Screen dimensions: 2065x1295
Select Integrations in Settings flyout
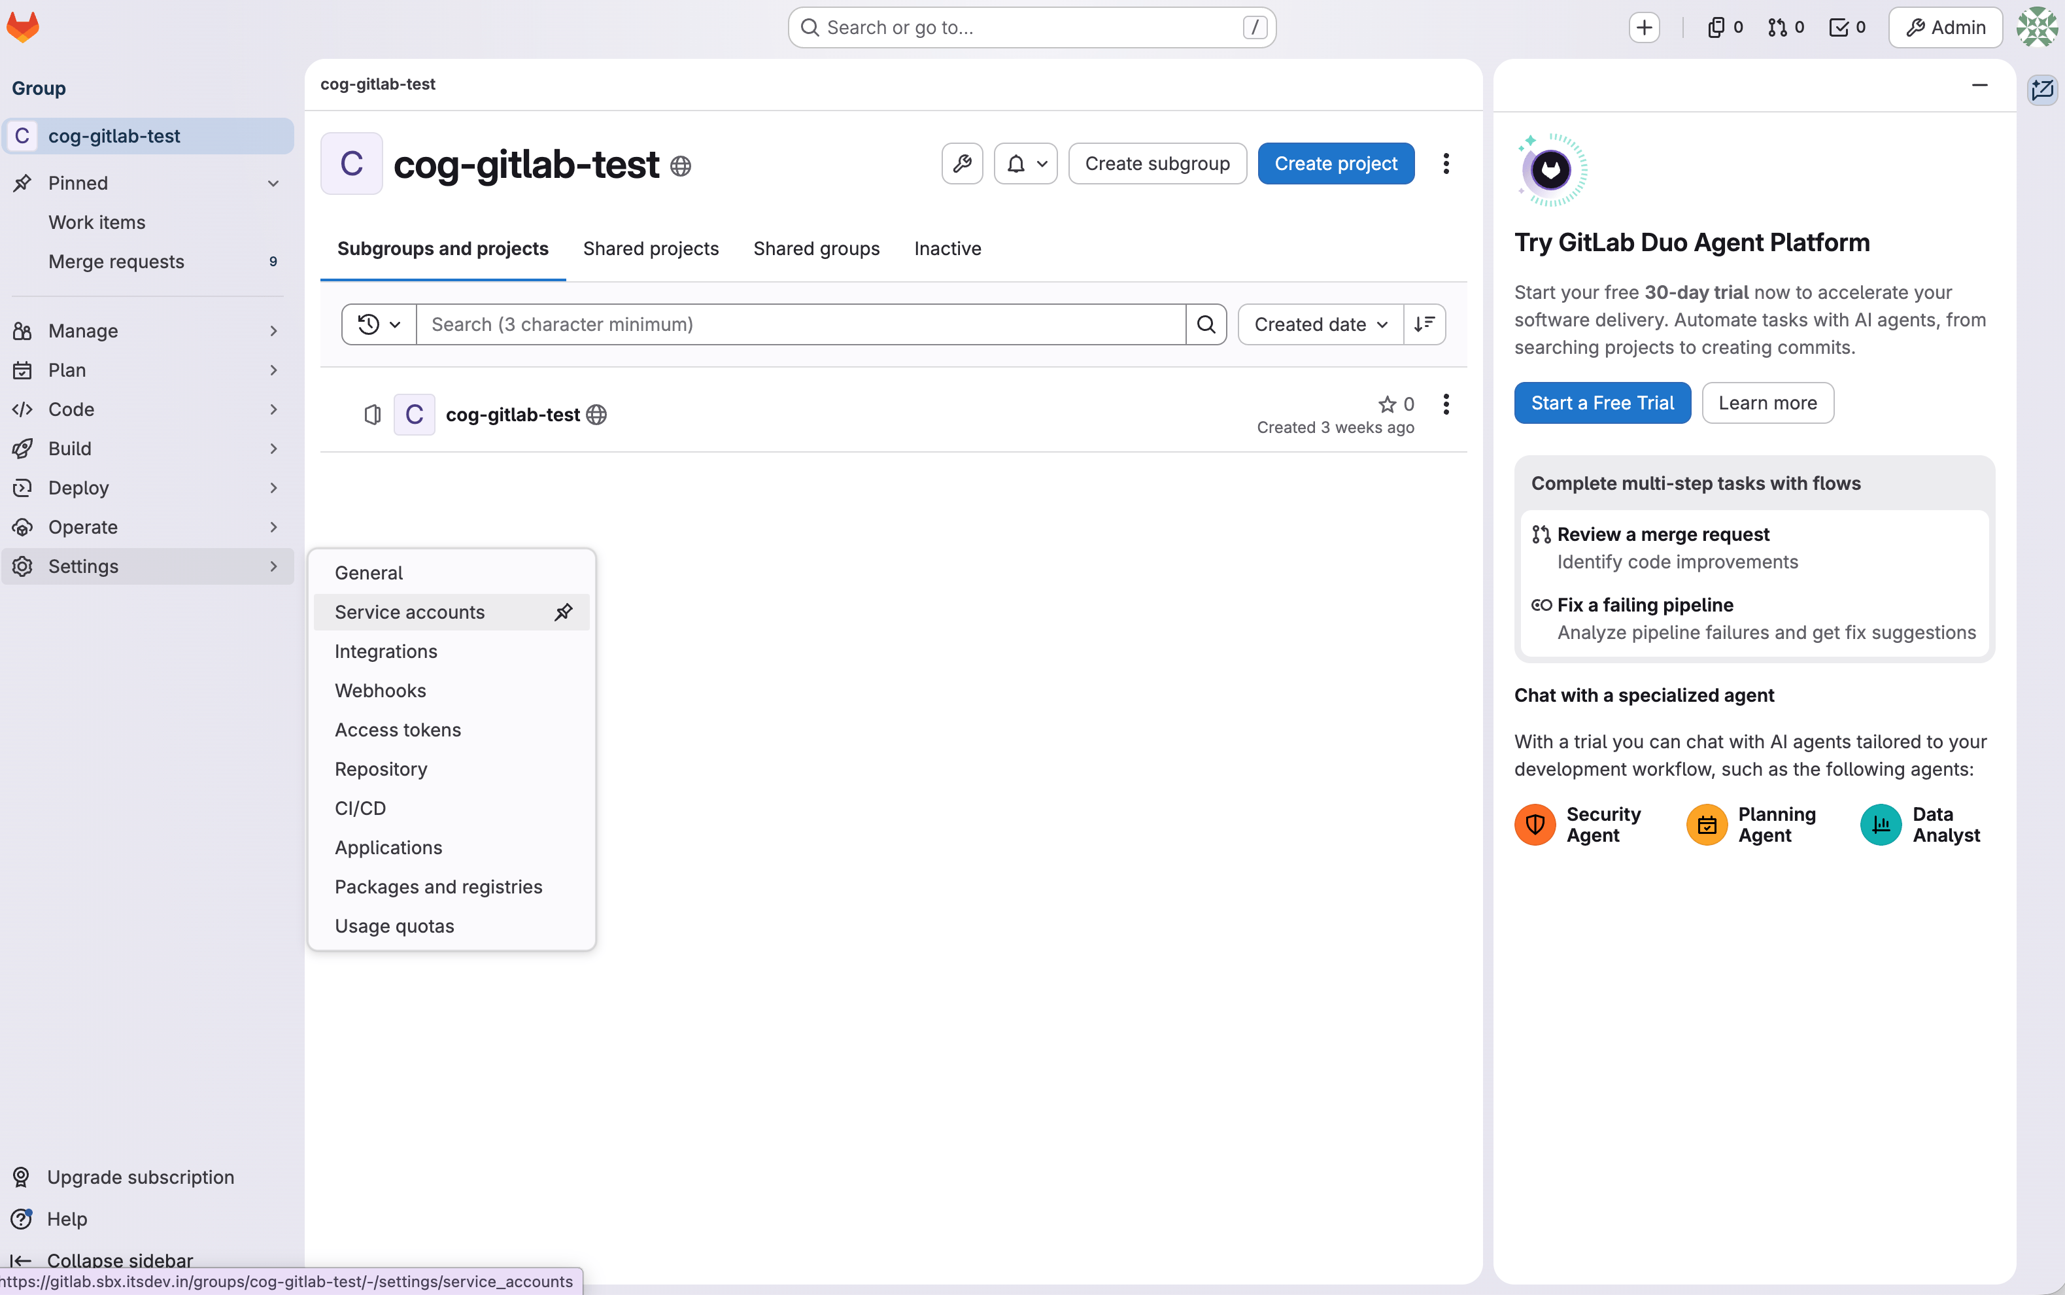click(451, 652)
